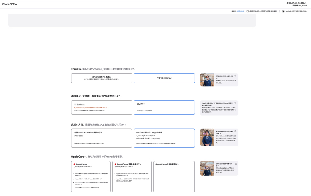This screenshot has width=311, height=196.
Task: Click the delivery truck icon in header
Action: pos(248,11)
